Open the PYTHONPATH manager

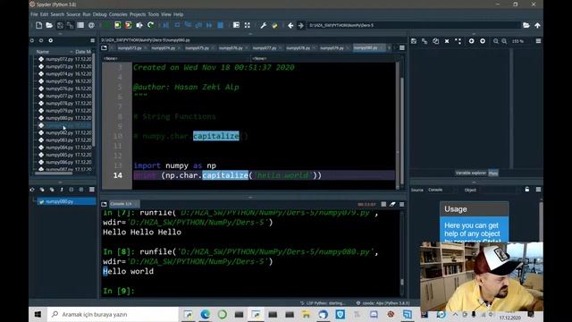pos(274,25)
